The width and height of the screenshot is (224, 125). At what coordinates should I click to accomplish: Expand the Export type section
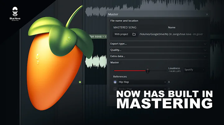tap(158, 44)
